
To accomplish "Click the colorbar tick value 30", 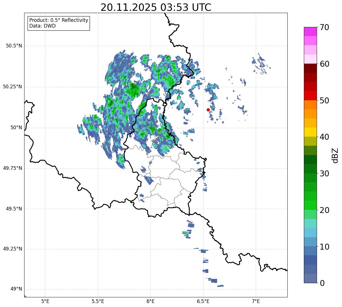I will pos(324,174).
